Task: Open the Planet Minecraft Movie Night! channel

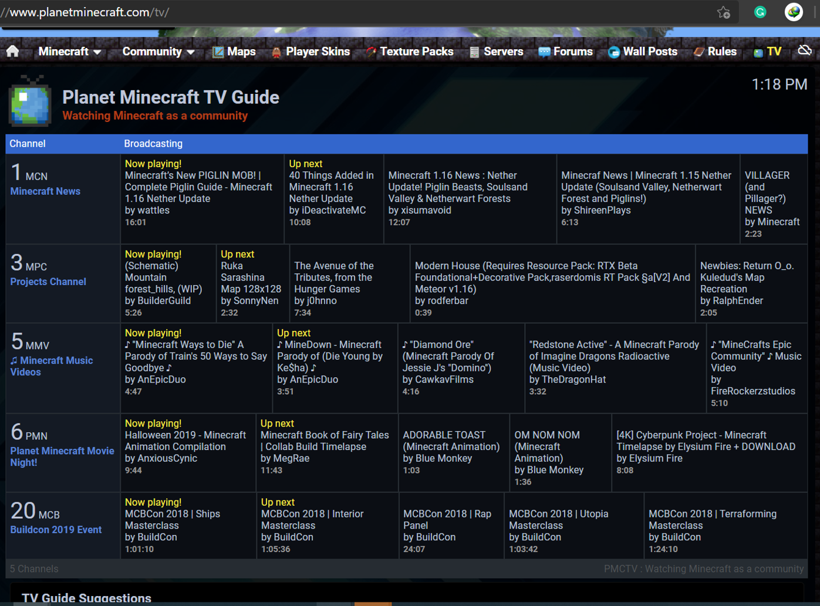Action: click(62, 456)
